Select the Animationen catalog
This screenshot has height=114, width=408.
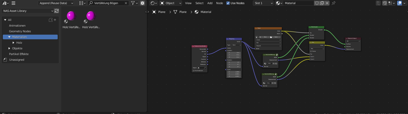coord(17,26)
